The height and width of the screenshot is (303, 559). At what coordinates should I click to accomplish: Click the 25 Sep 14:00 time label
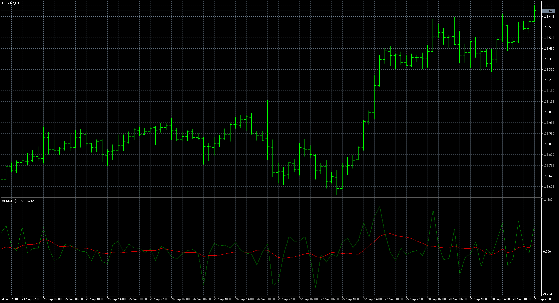coord(116,299)
